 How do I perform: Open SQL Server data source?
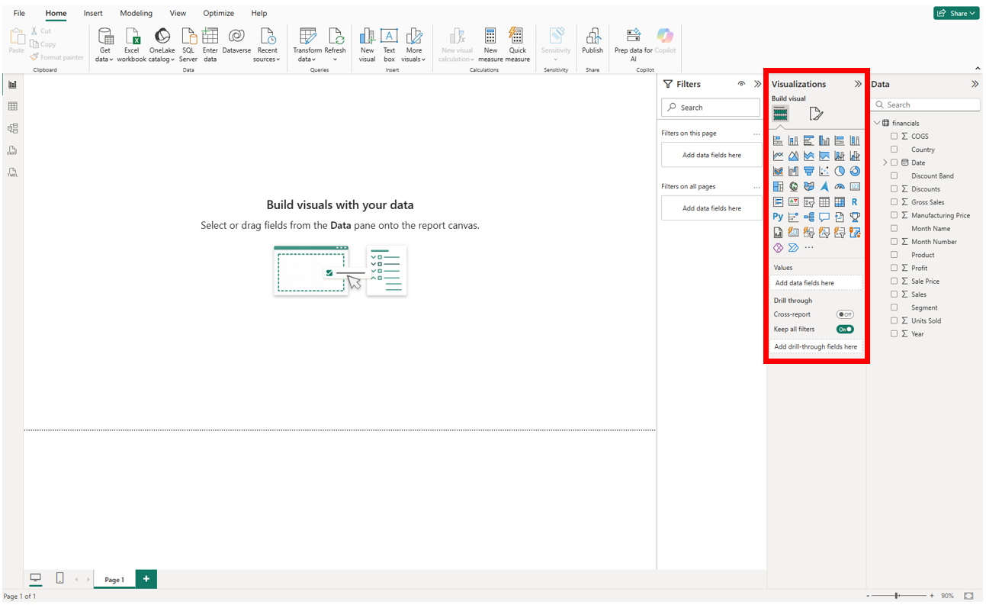coord(188,45)
